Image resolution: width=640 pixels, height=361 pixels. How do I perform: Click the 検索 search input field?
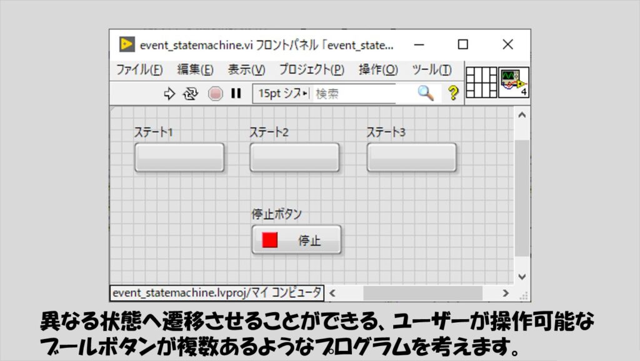coord(362,94)
